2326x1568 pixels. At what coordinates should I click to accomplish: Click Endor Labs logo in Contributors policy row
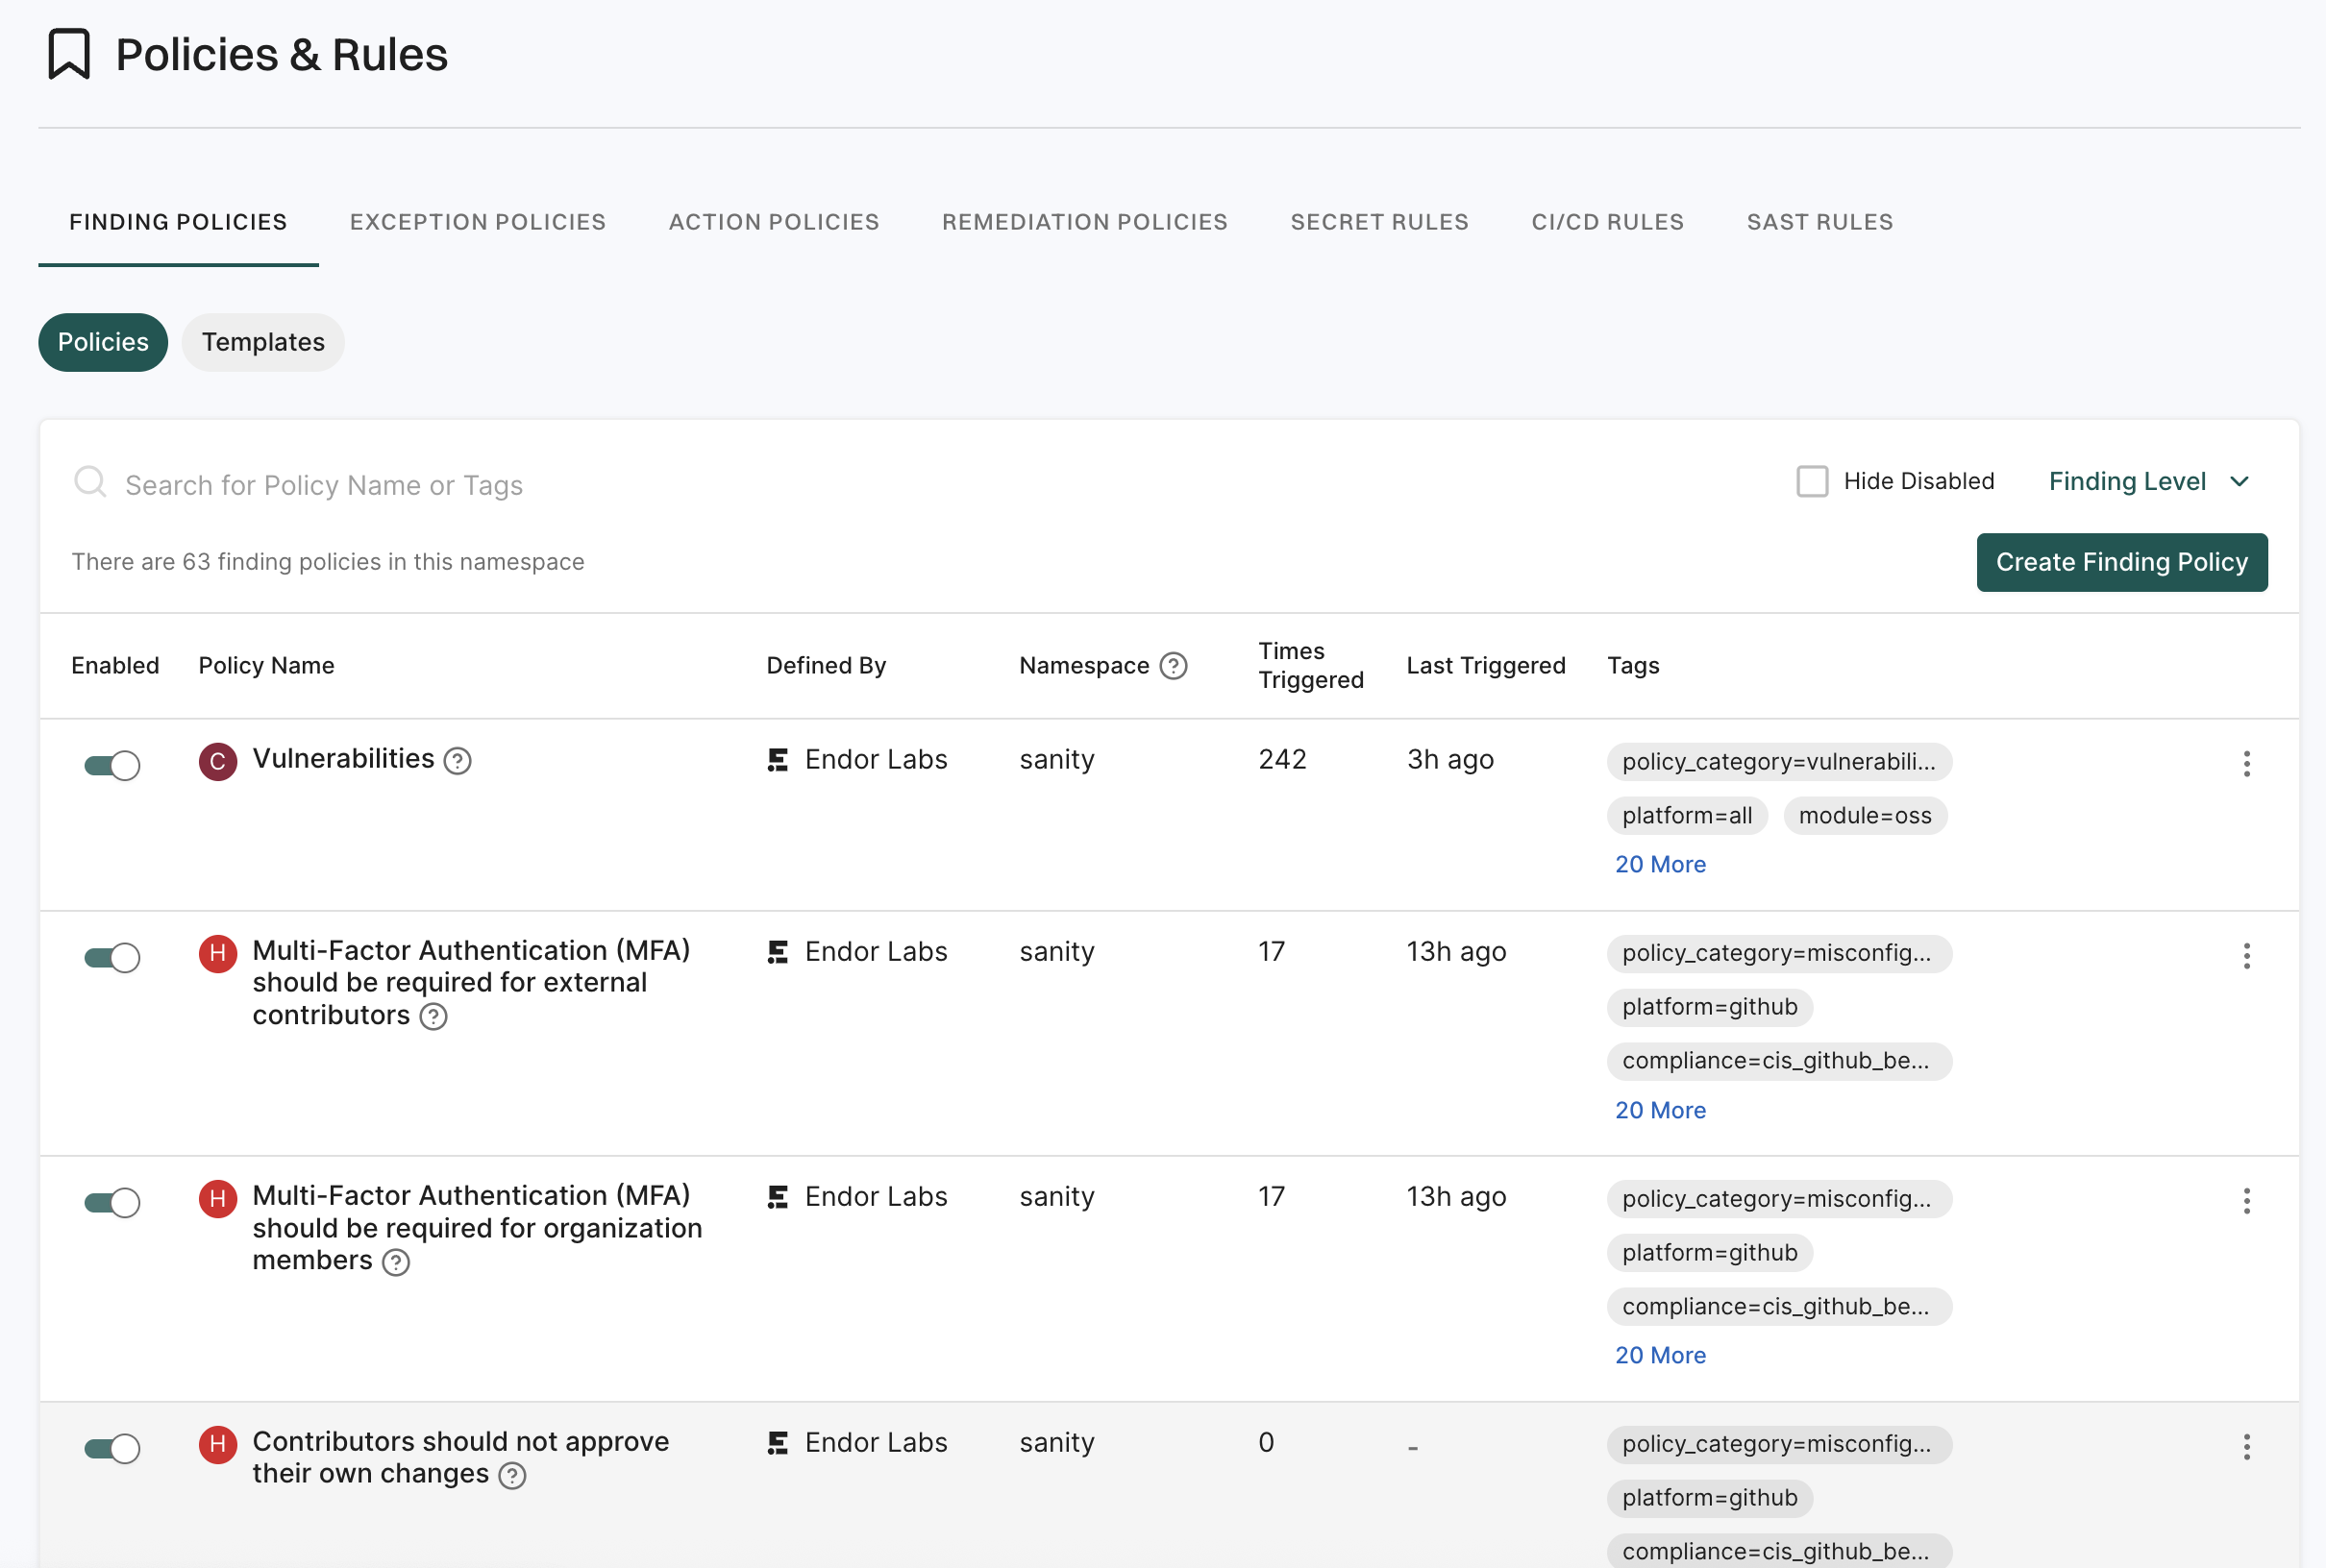pos(778,1443)
